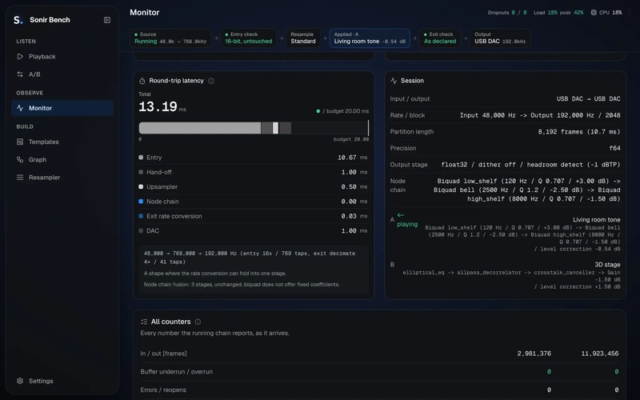Viewport: 640px width, 400px height.
Task: Click the Graph nodes icon
Action: click(x=20, y=159)
